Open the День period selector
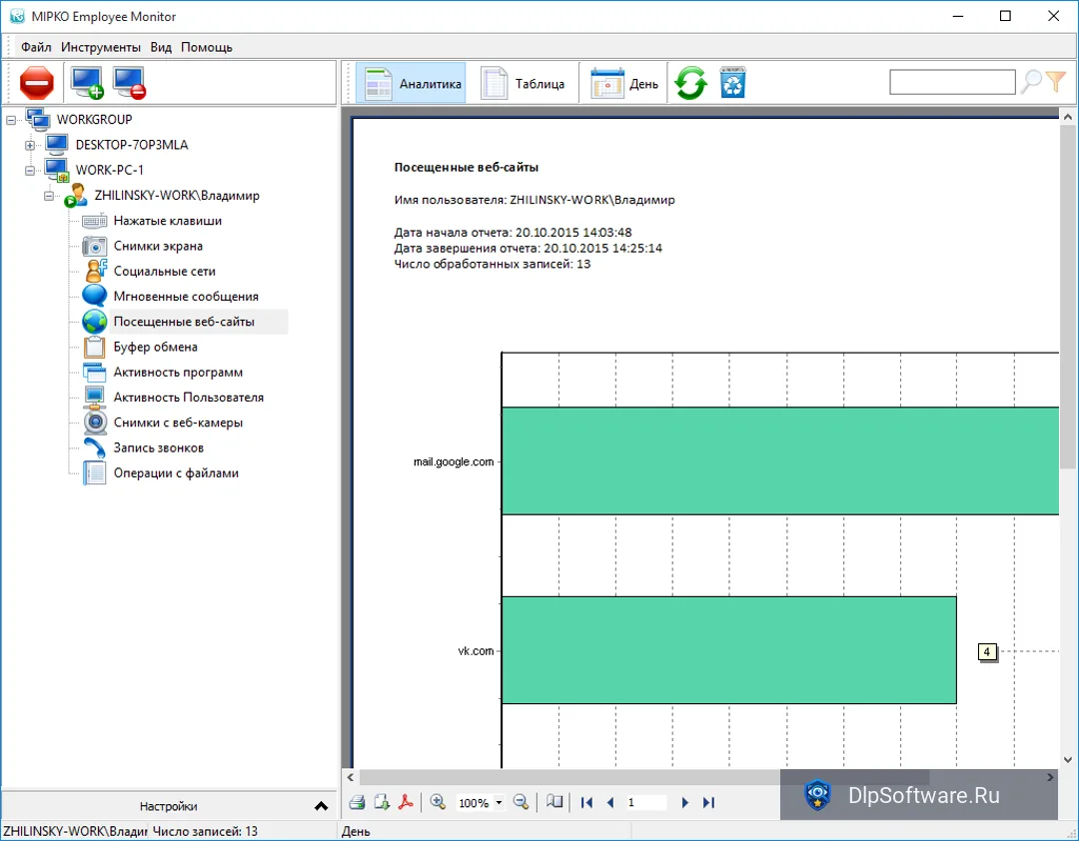Screen dimensions: 1079x841 click(x=624, y=83)
